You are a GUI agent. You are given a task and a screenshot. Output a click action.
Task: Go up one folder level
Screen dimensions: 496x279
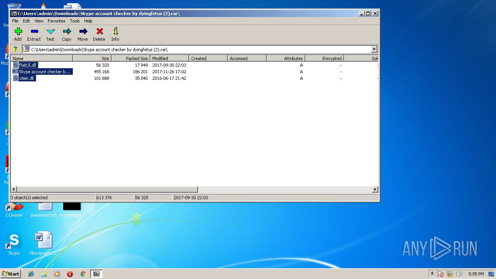pyautogui.click(x=15, y=49)
